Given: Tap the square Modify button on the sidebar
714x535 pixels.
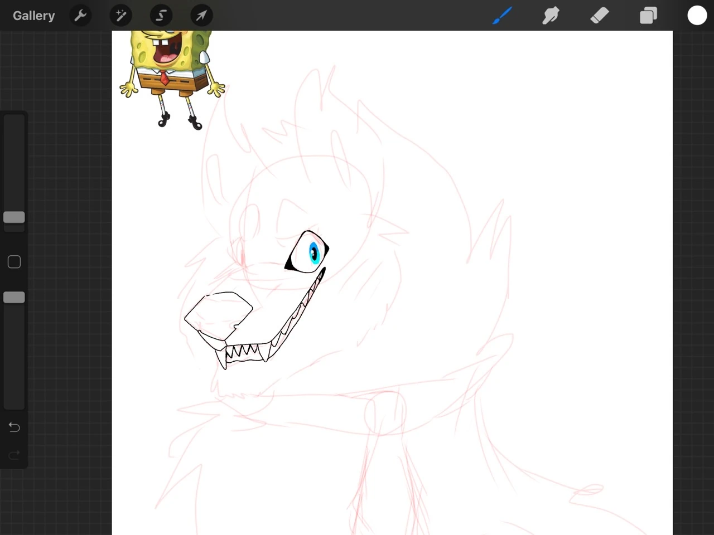Looking at the screenshot, I should pos(14,261).
